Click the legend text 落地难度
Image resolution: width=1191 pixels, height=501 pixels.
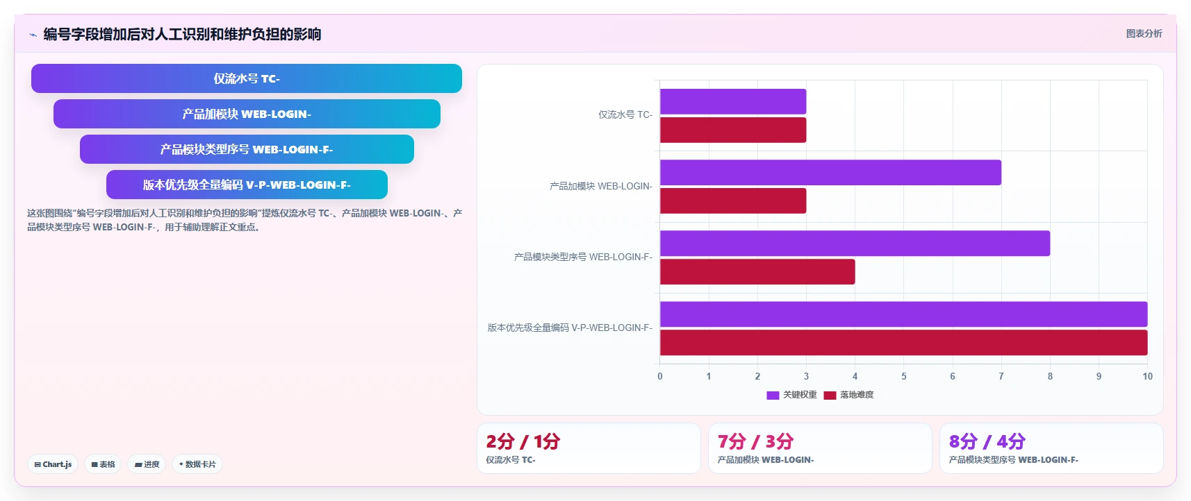857,395
